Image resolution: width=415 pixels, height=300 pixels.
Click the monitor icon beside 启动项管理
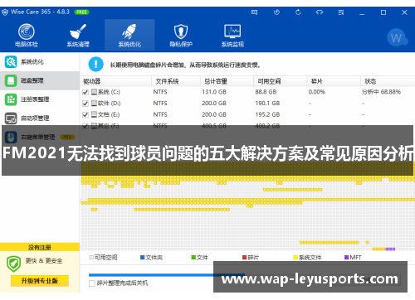(11, 119)
